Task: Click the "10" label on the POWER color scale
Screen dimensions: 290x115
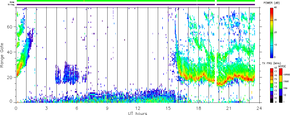Action: [275, 45]
